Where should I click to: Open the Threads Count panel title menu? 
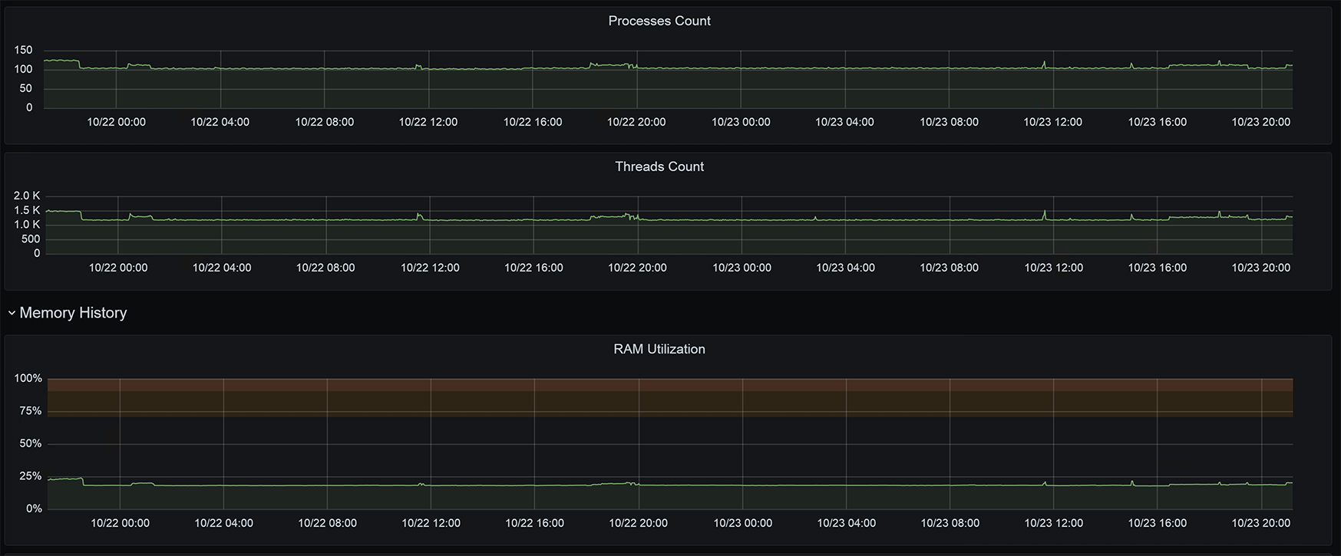(x=659, y=166)
